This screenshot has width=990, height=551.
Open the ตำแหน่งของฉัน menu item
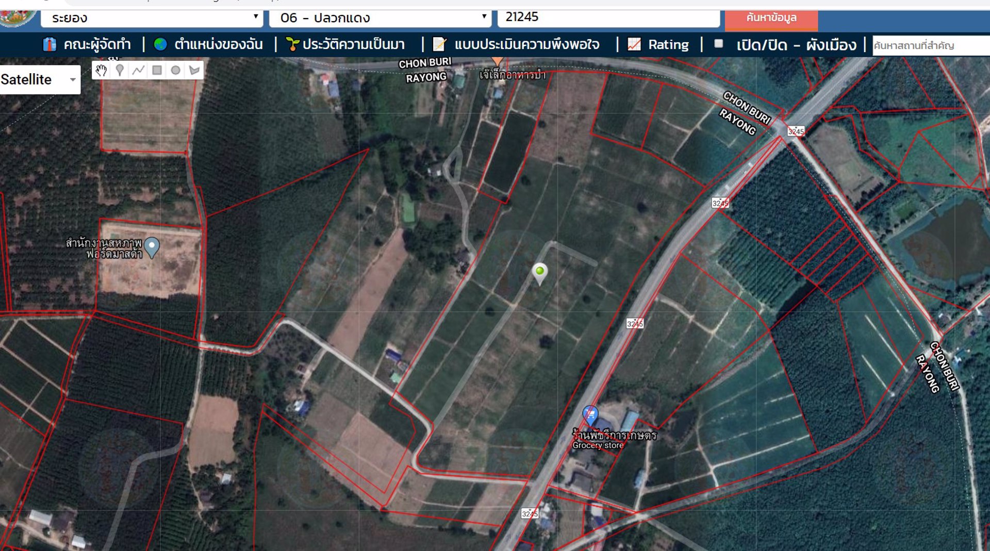coord(209,45)
